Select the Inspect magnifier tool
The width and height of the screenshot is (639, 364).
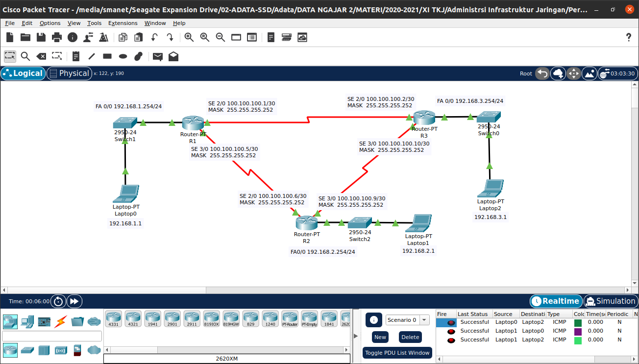(25, 56)
